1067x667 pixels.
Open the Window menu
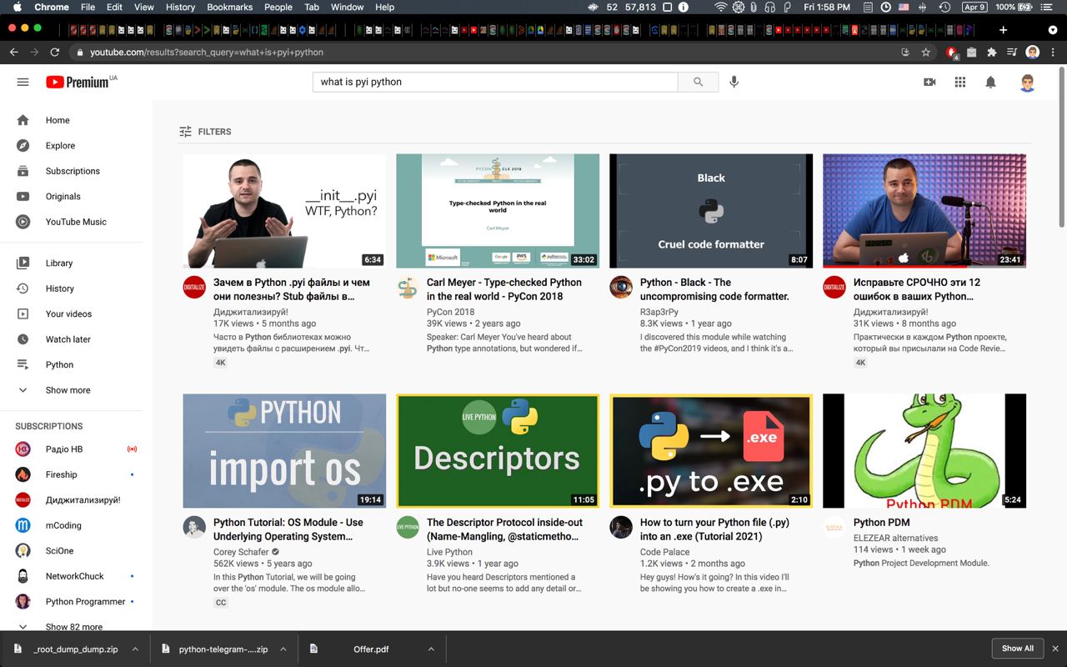[348, 7]
